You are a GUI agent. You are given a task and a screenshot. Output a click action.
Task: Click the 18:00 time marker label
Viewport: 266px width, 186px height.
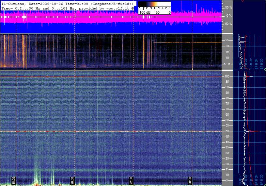[x=13, y=180]
